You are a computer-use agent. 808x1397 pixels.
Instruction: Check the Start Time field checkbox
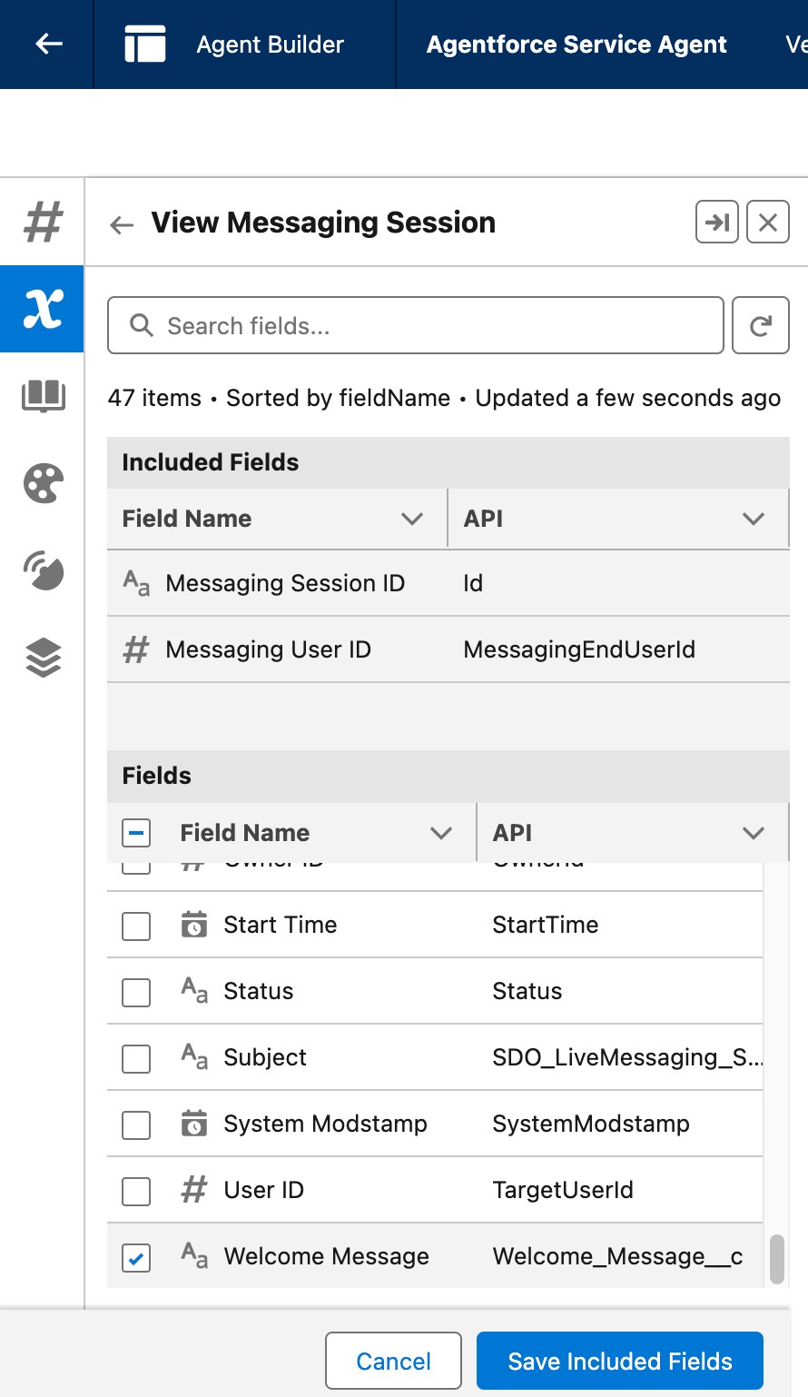136,926
